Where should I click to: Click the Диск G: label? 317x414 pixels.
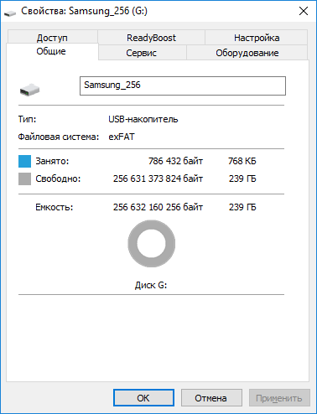point(151,285)
